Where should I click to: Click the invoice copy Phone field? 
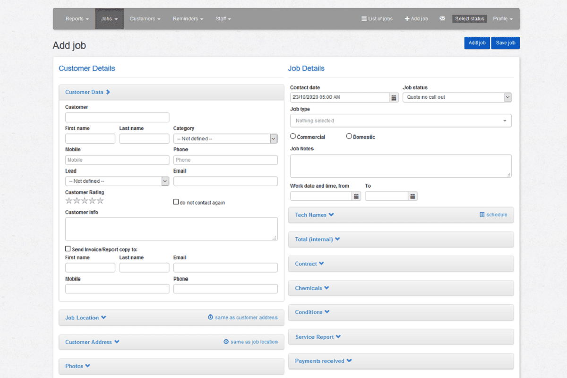click(225, 289)
